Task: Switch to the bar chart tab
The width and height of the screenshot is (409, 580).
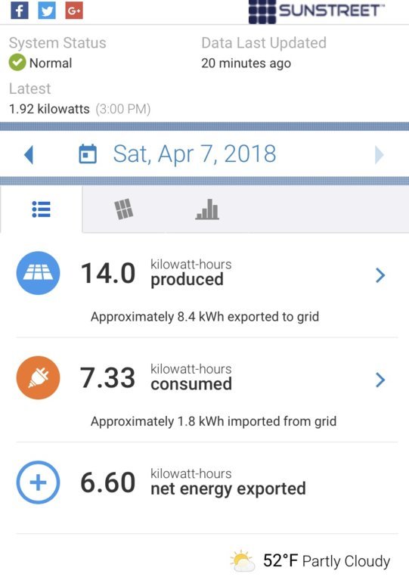Action: [x=207, y=209]
